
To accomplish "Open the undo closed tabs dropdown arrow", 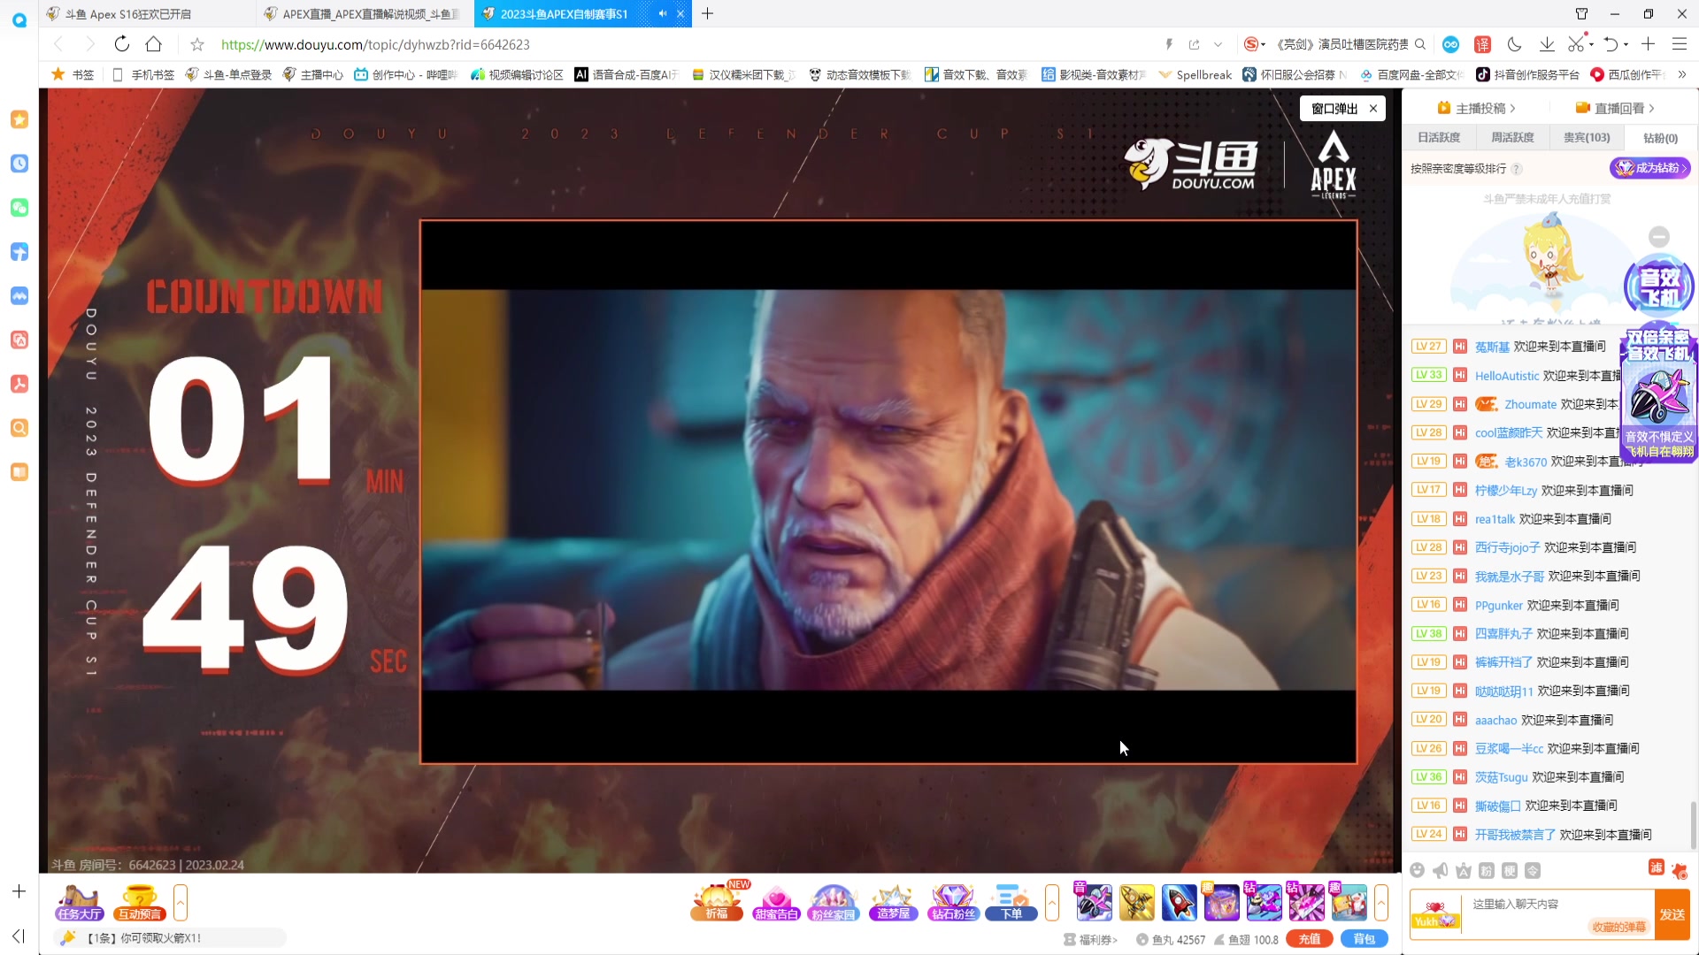I will (1626, 44).
